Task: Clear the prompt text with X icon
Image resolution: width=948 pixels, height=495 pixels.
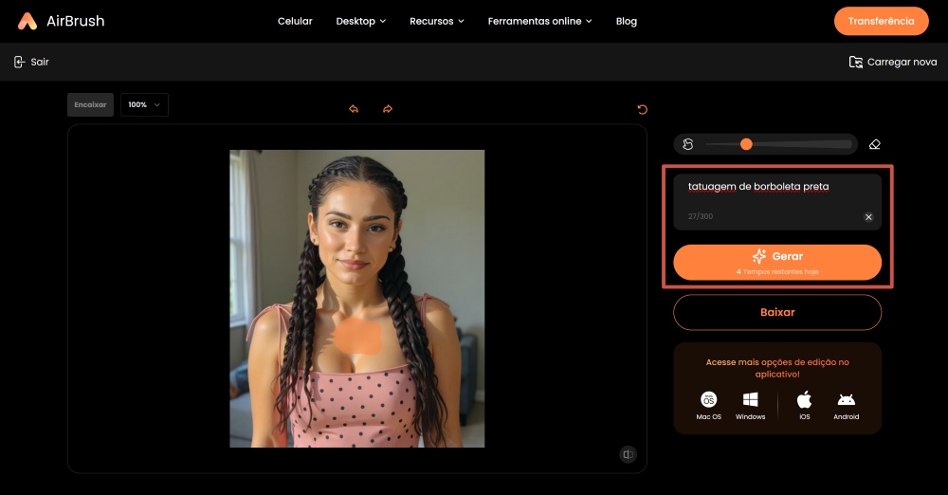Action: click(868, 217)
